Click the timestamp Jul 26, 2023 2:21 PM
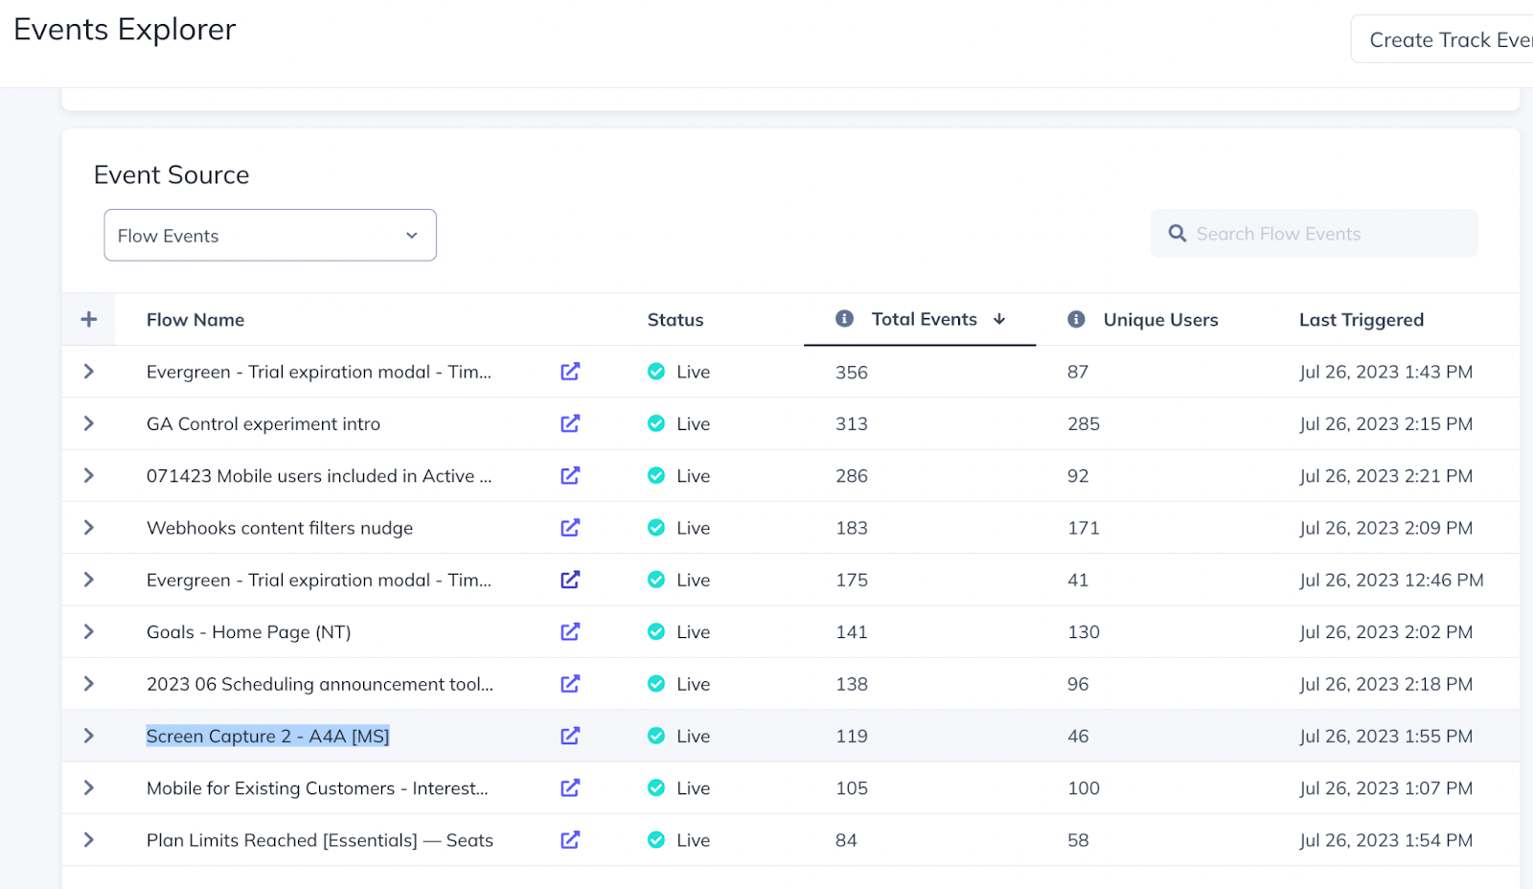 click(1386, 476)
